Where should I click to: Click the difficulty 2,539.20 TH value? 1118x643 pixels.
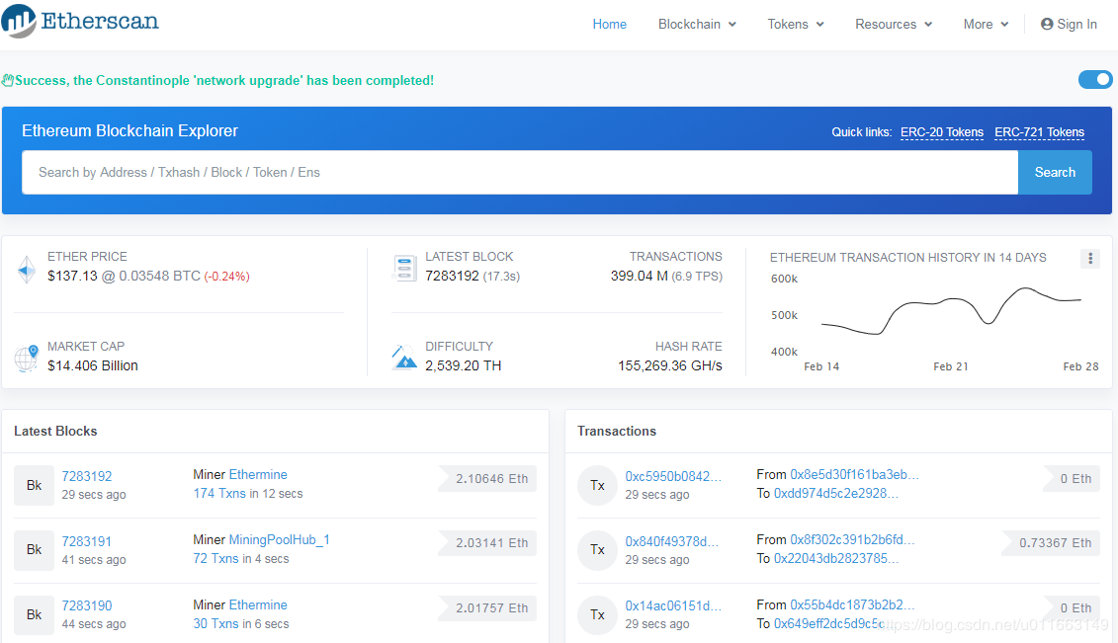click(464, 365)
